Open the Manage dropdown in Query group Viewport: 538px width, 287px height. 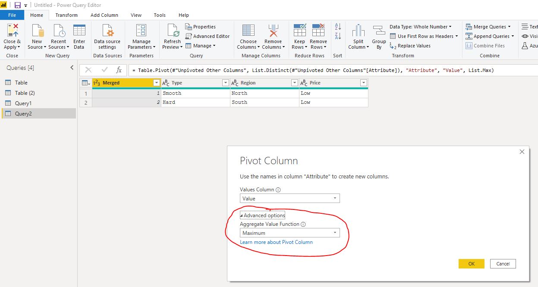pyautogui.click(x=201, y=46)
